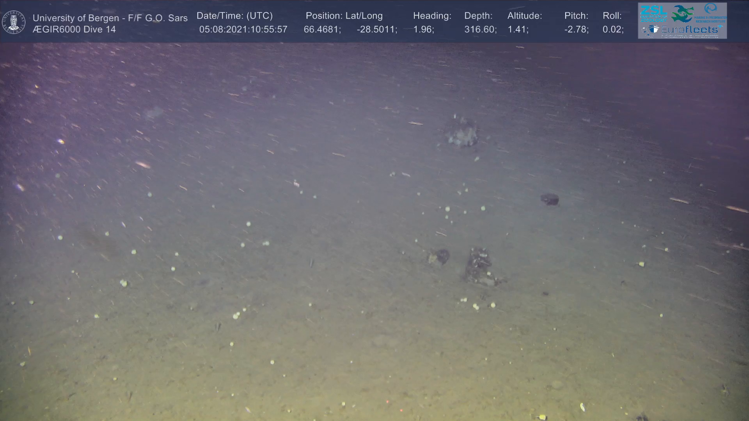Viewport: 749px width, 421px height.
Task: Click the large grey rock near top center
Action: pos(462,133)
